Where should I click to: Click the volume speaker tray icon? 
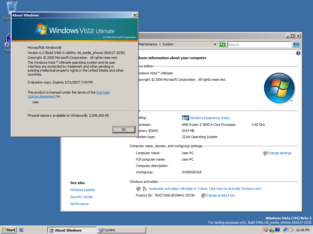point(291,230)
